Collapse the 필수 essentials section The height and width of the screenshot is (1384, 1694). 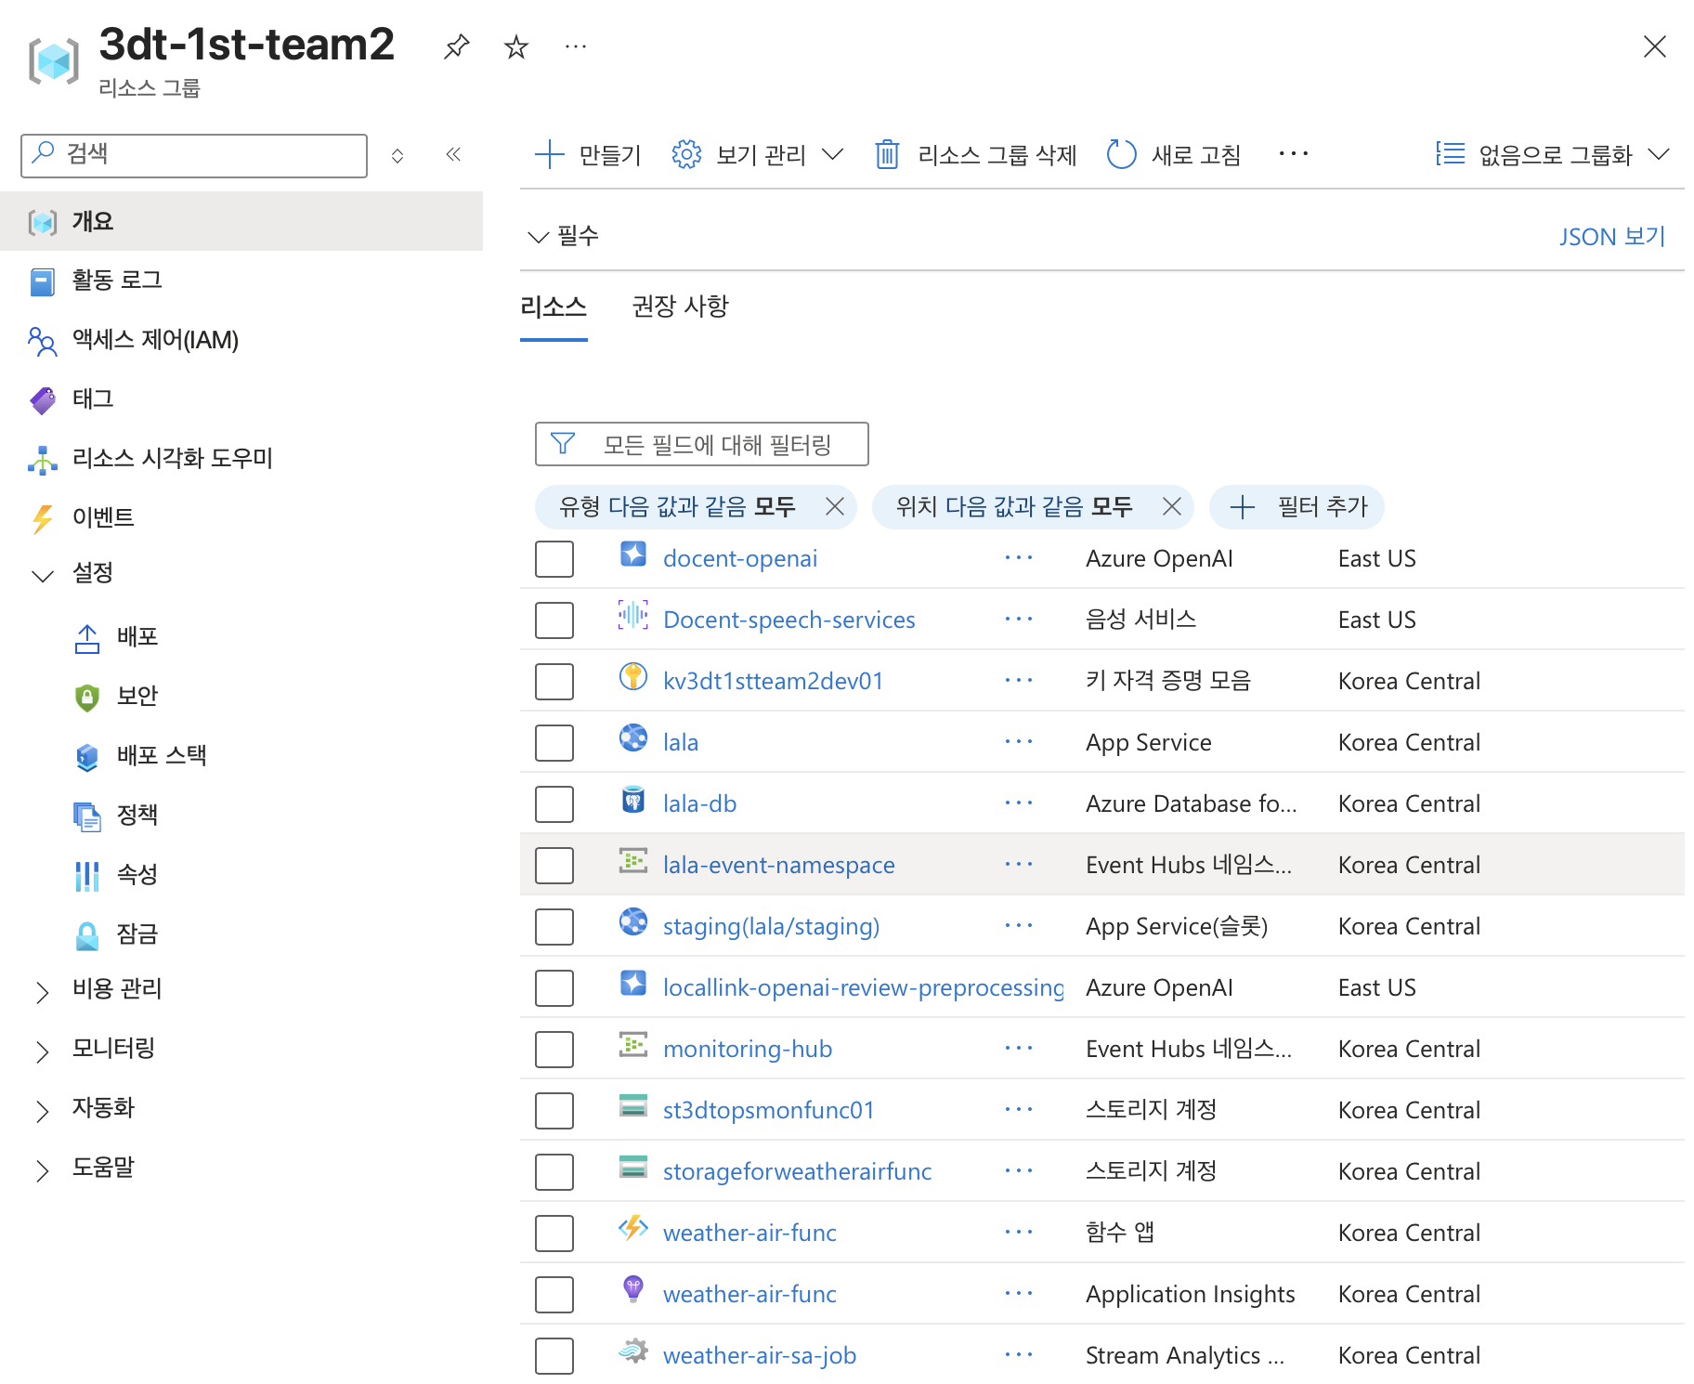539,237
